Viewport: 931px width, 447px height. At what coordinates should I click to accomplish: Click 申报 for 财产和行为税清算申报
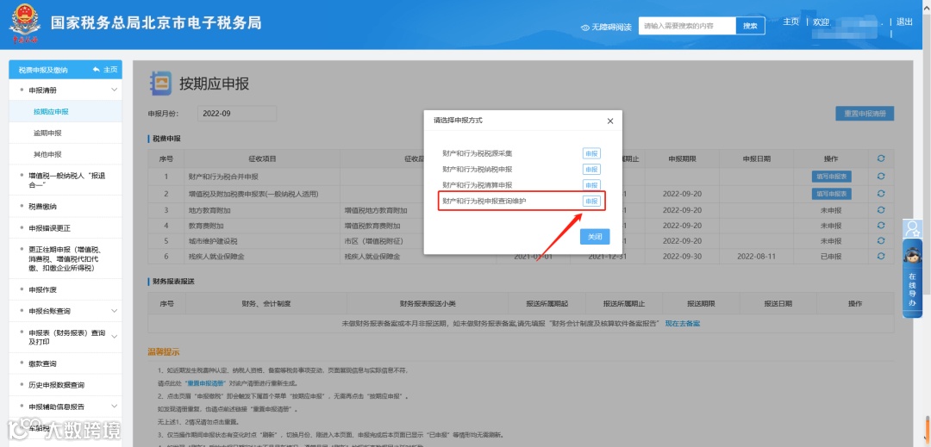[591, 185]
